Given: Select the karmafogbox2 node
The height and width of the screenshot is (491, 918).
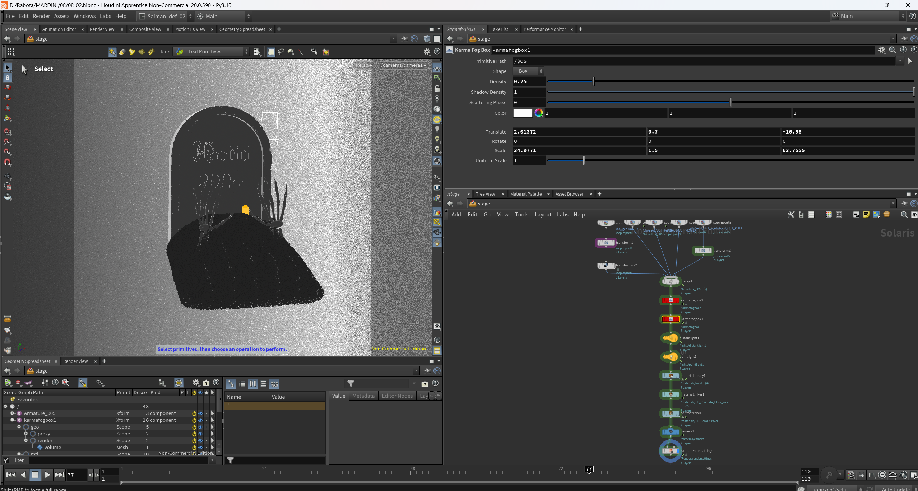Looking at the screenshot, I should click(x=670, y=300).
